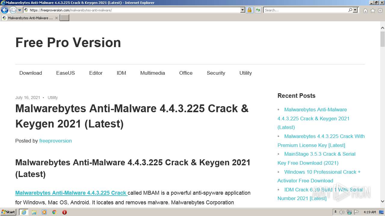
Task: Open the search provider dropdown arrow
Action: pyautogui.click(x=355, y=10)
